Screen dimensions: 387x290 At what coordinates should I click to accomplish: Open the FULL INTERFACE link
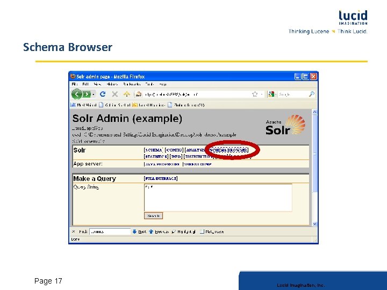[x=161, y=178]
